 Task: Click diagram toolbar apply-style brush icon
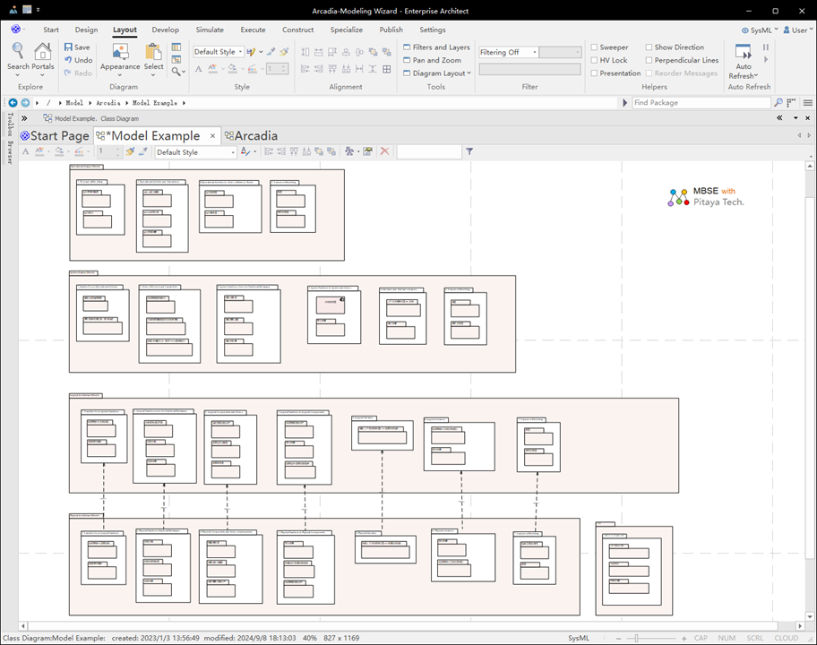click(130, 151)
